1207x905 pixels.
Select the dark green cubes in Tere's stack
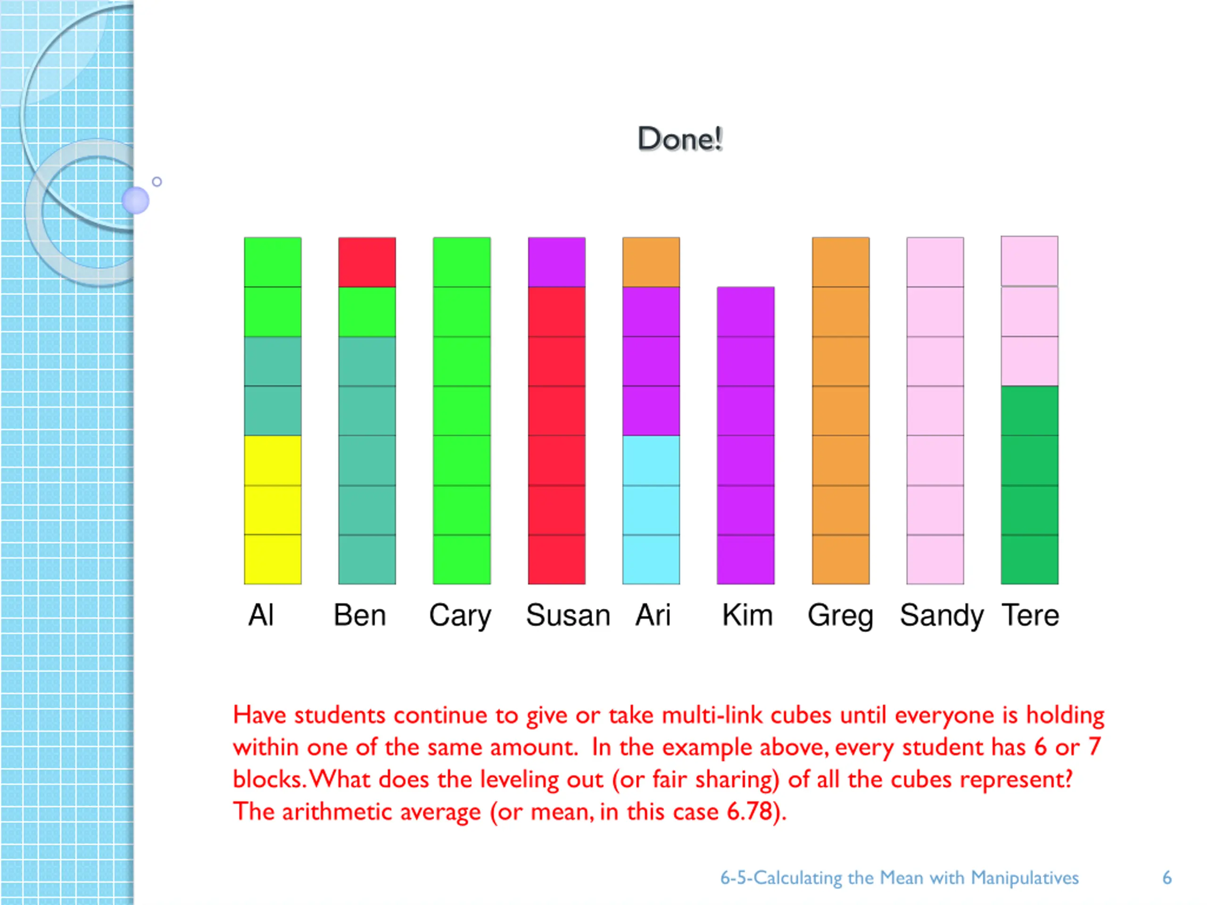[1029, 485]
